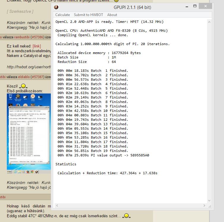The width and height of the screenshot is (224, 222).
Task: Click the resize grip at GPUPI window corner
Action: coord(210,206)
